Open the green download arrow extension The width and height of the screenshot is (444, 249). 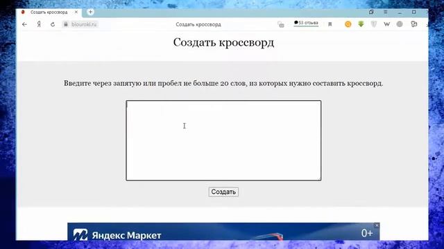click(x=361, y=24)
